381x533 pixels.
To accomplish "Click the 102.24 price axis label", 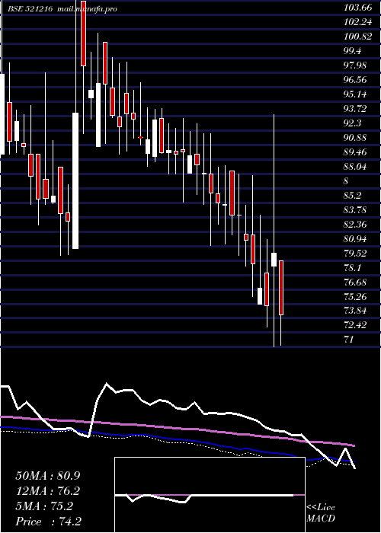I will [x=357, y=22].
